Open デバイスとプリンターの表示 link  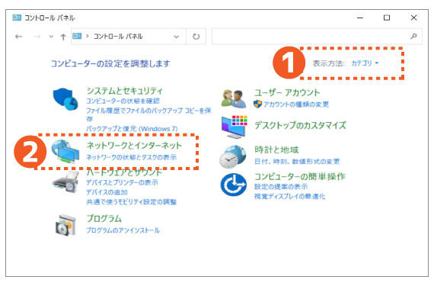coord(122,182)
